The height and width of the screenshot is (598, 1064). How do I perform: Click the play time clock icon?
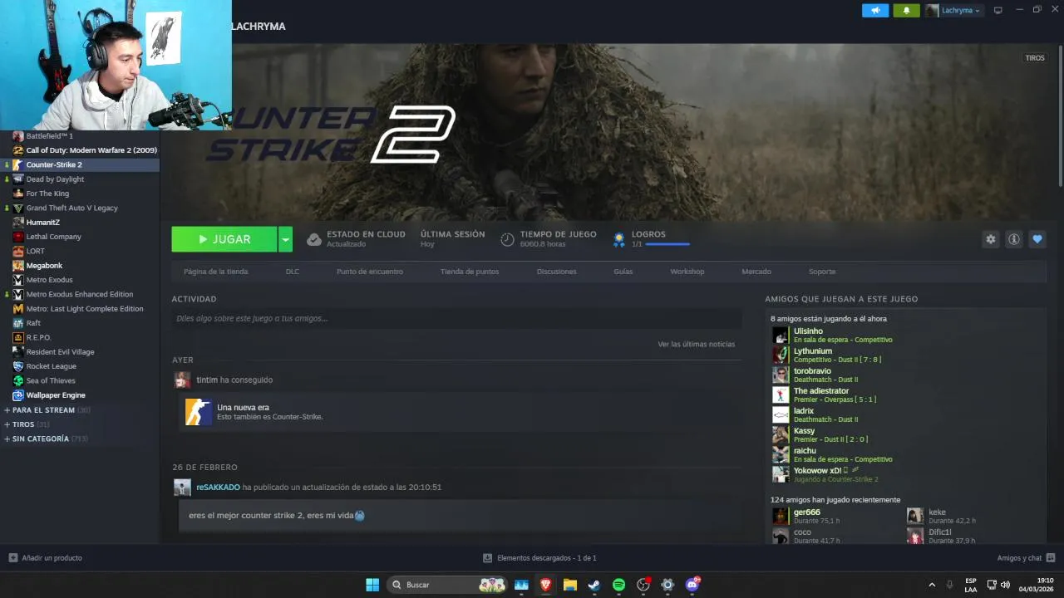click(x=507, y=239)
